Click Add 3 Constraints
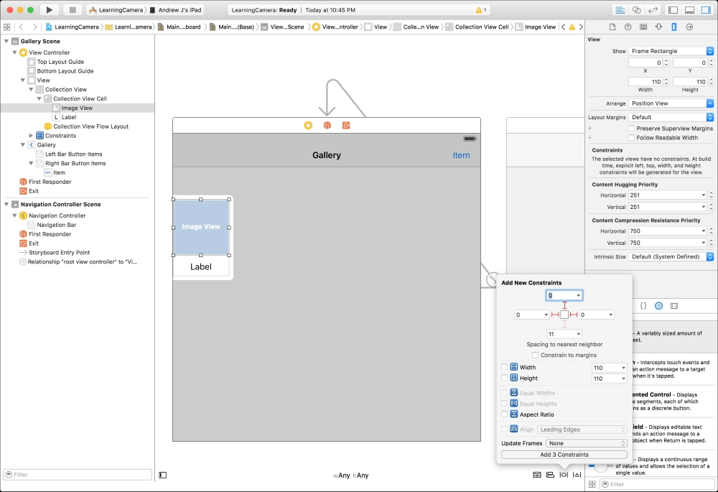This screenshot has width=718, height=492. 564,455
